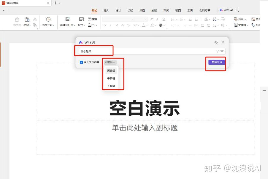Click the 智能生成 button
The height and width of the screenshot is (179, 268).
[217, 62]
